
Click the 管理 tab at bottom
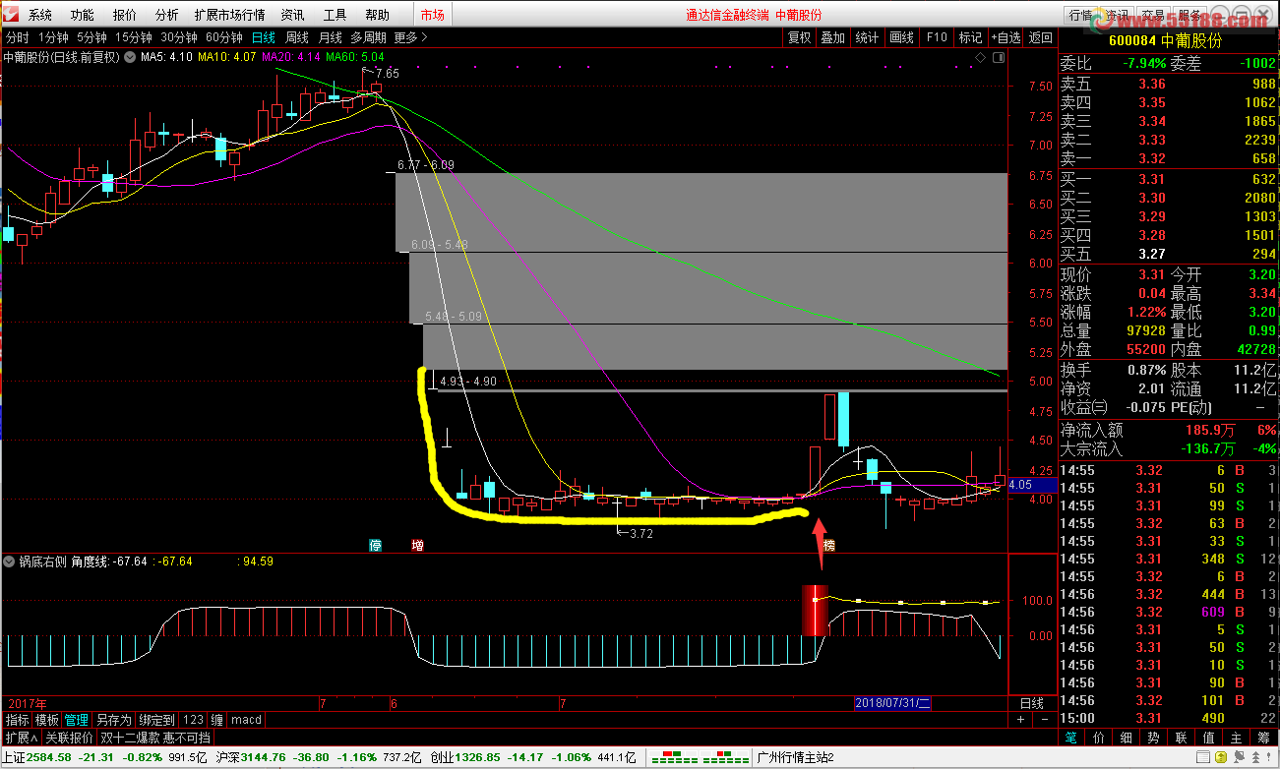click(78, 720)
